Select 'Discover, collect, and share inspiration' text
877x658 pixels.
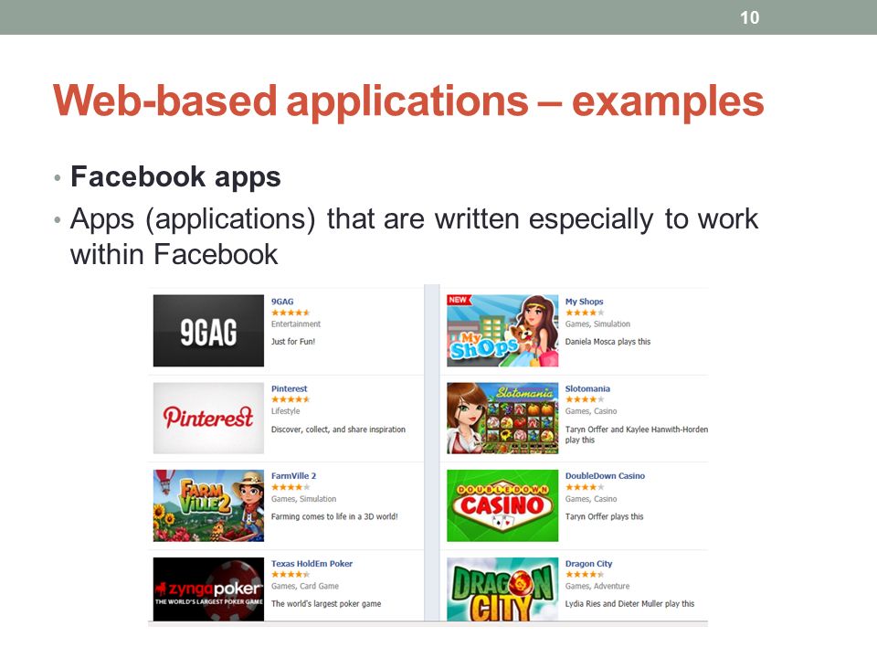click(338, 430)
